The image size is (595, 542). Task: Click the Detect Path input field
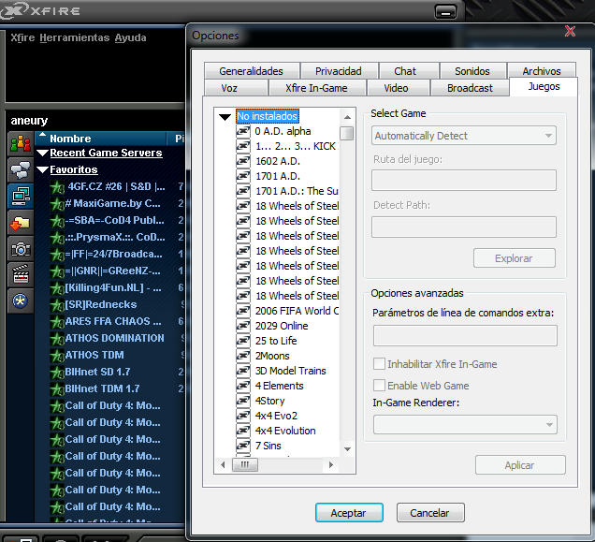point(464,227)
